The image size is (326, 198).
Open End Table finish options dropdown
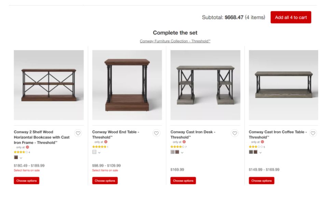click(99, 153)
